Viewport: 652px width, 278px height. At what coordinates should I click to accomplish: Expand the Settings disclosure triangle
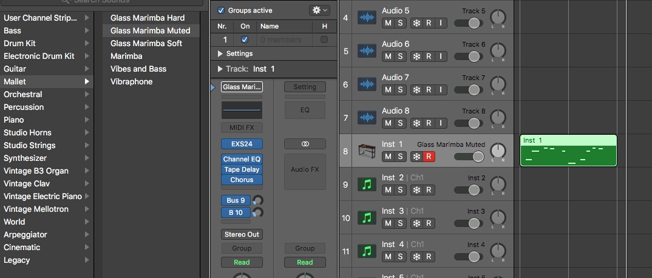click(x=220, y=53)
